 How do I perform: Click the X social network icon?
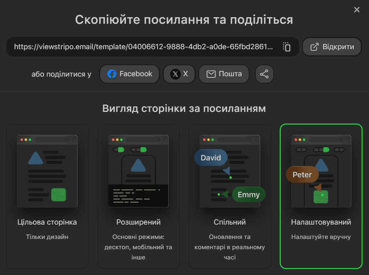coord(174,74)
